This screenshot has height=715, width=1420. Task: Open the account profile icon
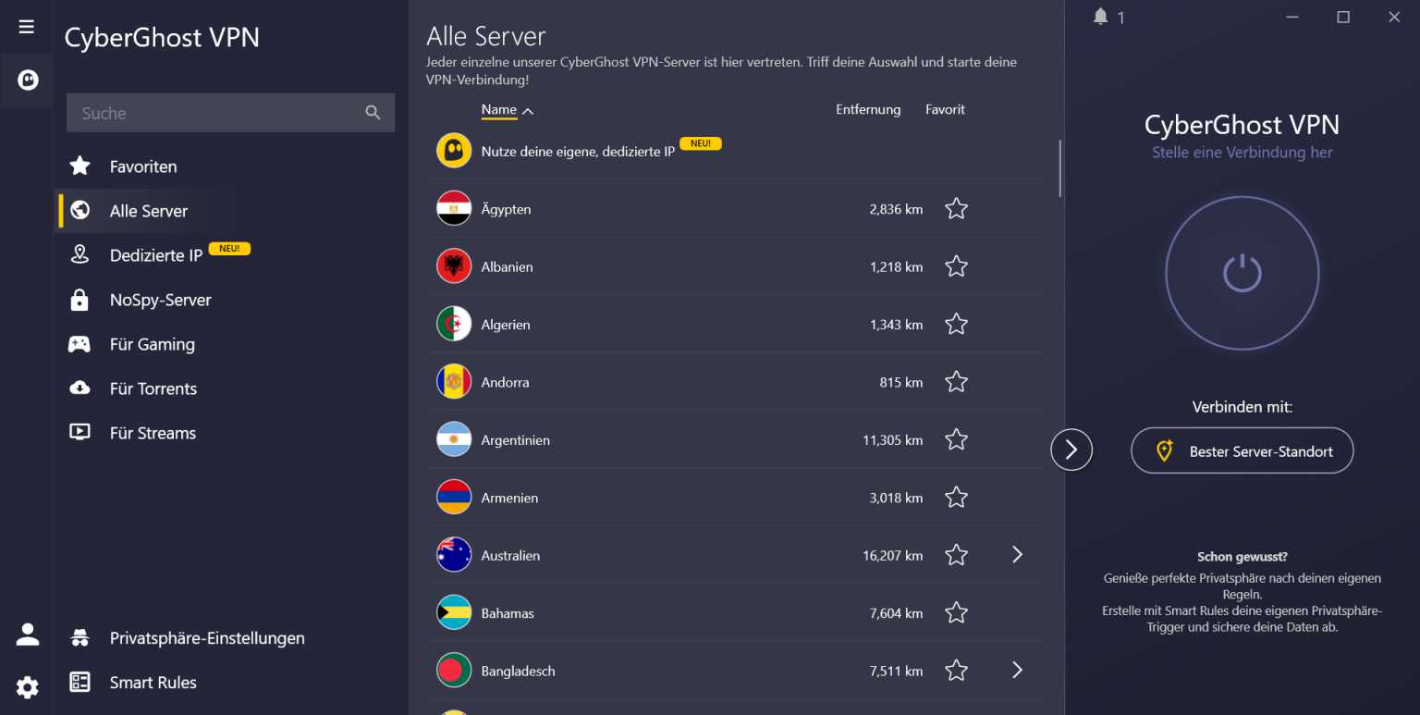(27, 635)
